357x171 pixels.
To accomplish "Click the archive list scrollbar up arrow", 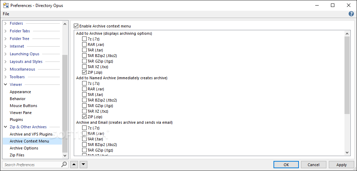I will pyautogui.click(x=347, y=34).
